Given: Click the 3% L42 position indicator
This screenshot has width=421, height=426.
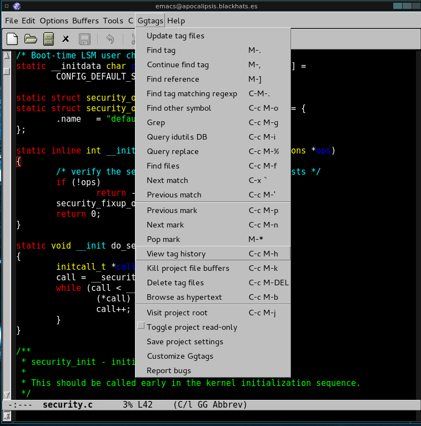Looking at the screenshot, I should 138,405.
